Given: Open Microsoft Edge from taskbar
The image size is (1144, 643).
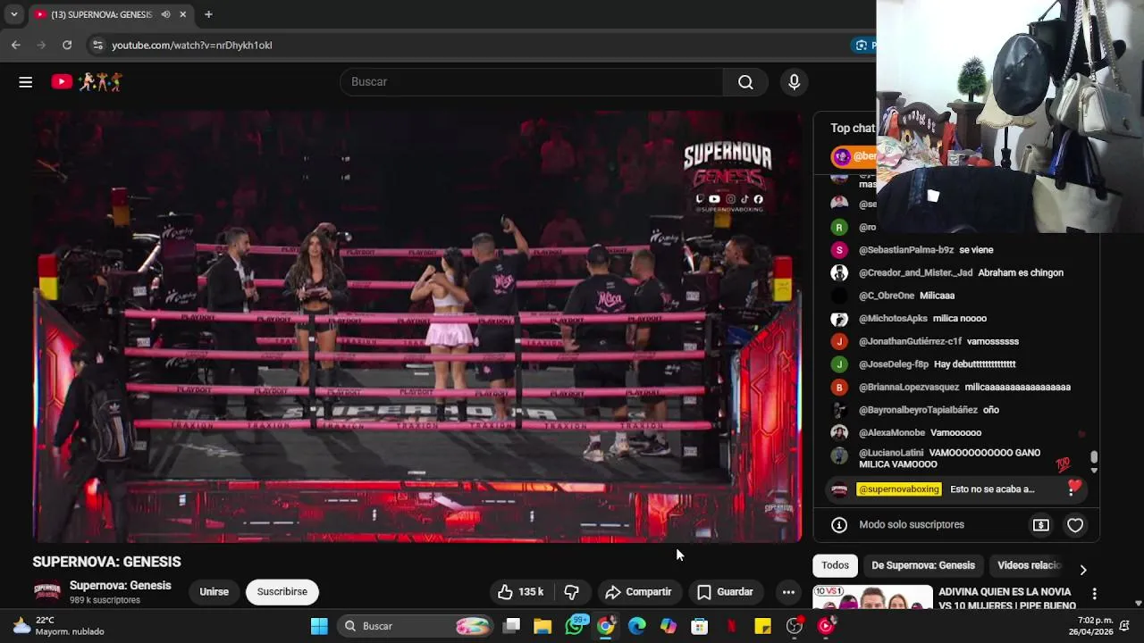Looking at the screenshot, I should [637, 626].
